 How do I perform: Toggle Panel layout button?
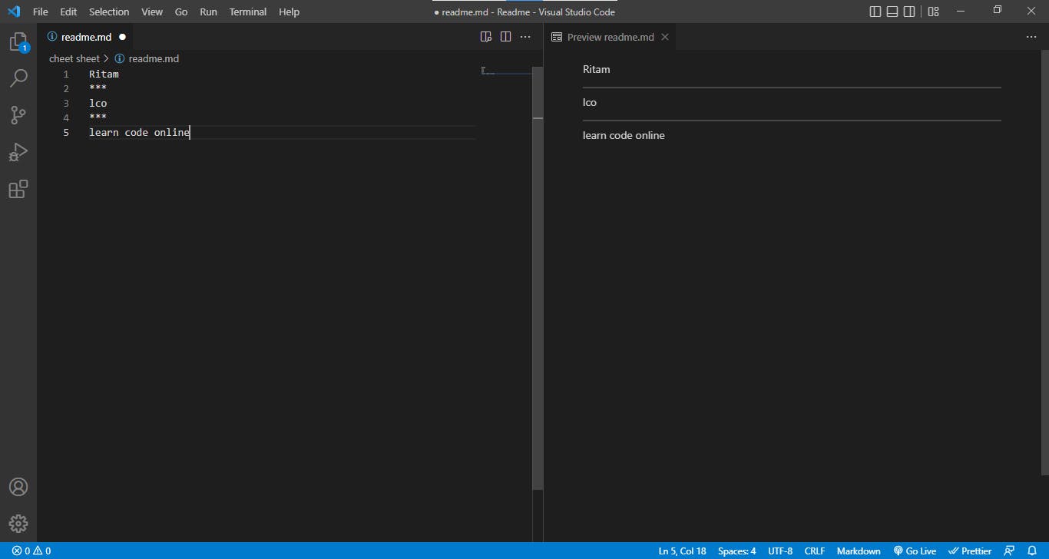892,12
